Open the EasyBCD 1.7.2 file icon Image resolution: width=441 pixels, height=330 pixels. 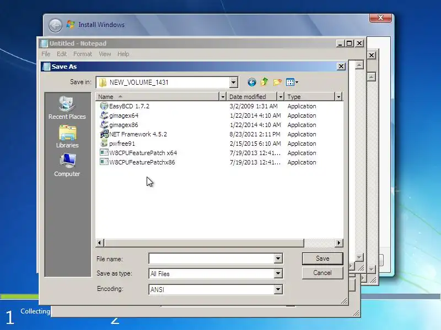coord(104,106)
